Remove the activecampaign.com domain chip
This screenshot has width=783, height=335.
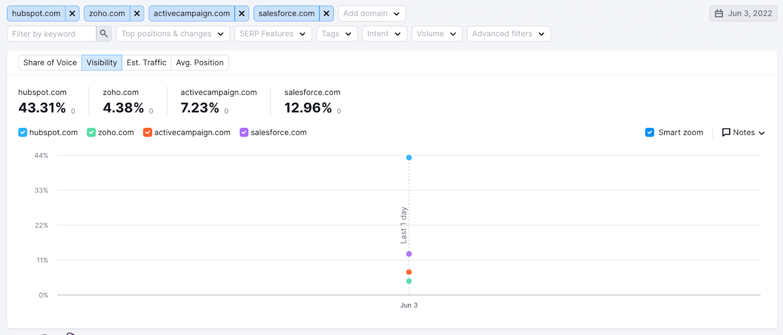coord(242,14)
